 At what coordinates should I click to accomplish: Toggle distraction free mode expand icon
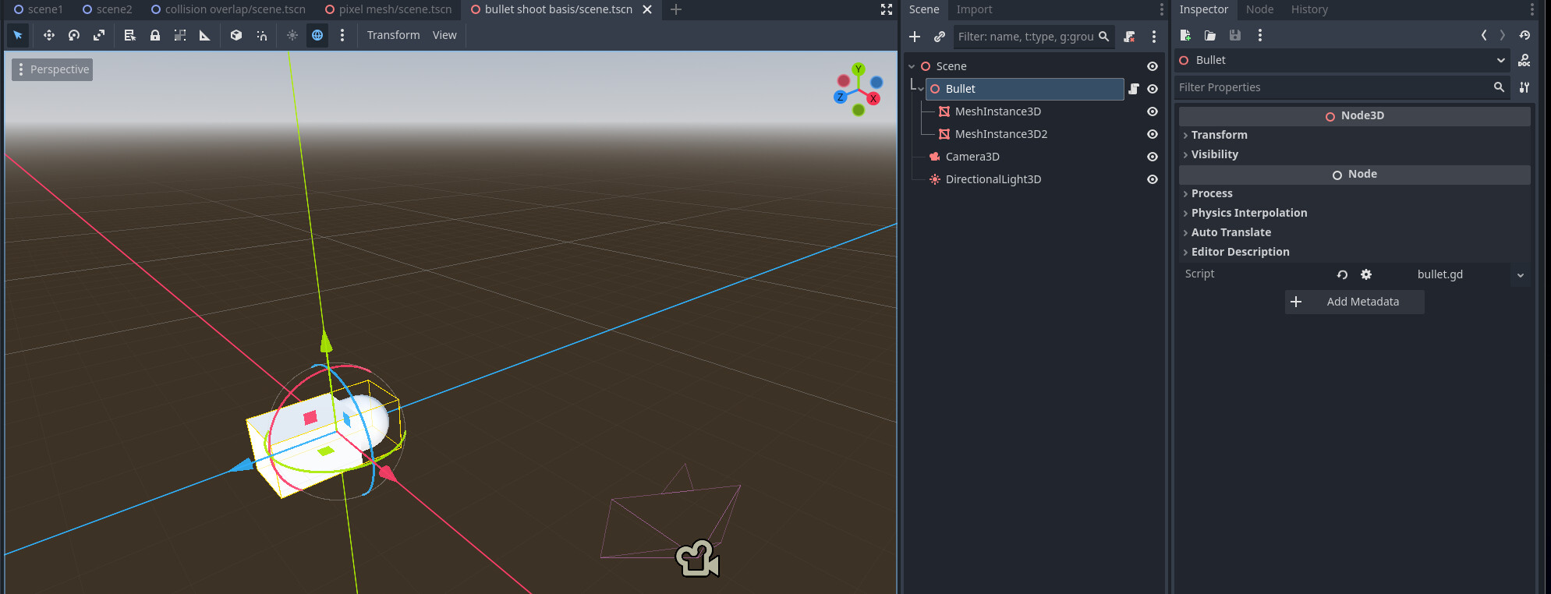click(887, 9)
